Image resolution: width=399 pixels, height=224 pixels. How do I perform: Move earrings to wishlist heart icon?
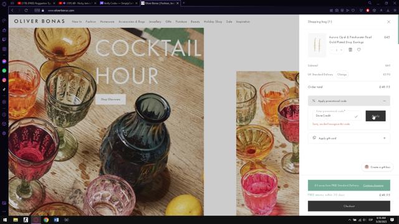359,50
